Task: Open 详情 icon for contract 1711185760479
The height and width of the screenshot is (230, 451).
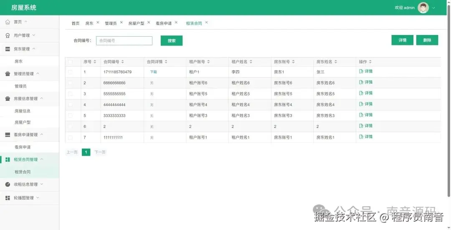Action: click(x=361, y=71)
